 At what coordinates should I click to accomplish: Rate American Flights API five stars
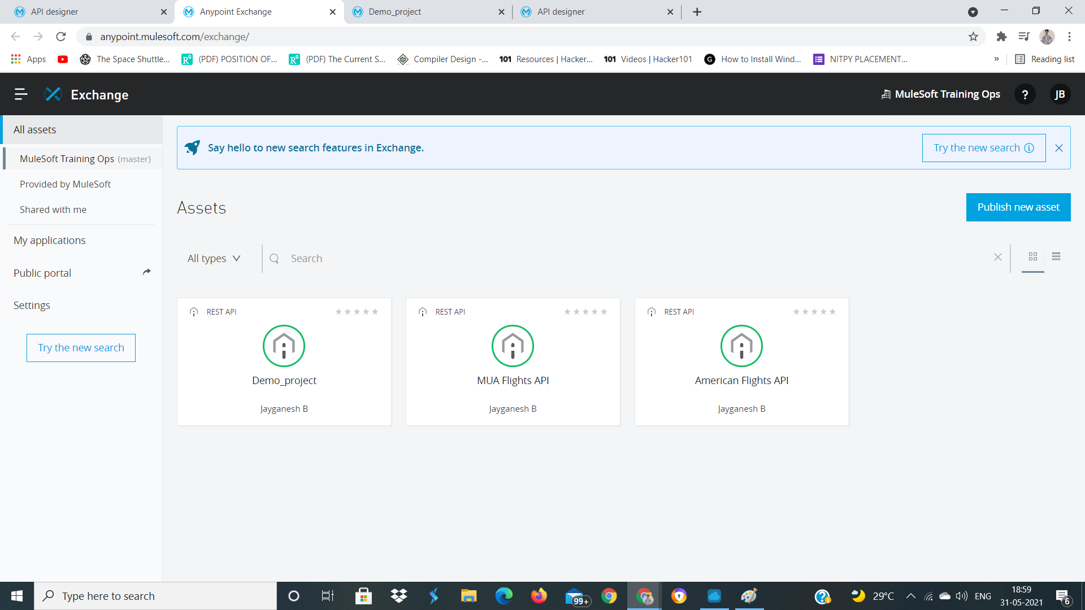[x=832, y=311]
